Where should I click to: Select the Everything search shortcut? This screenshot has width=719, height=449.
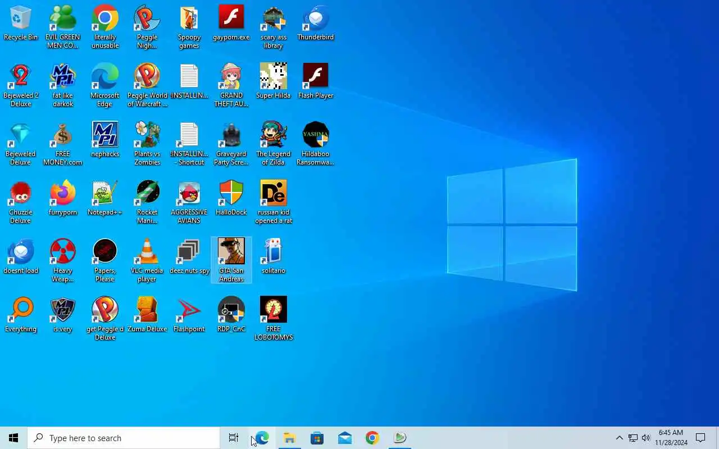(21, 315)
